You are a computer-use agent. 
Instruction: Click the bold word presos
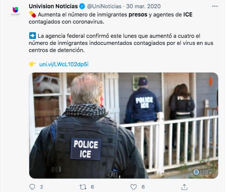tap(138, 15)
